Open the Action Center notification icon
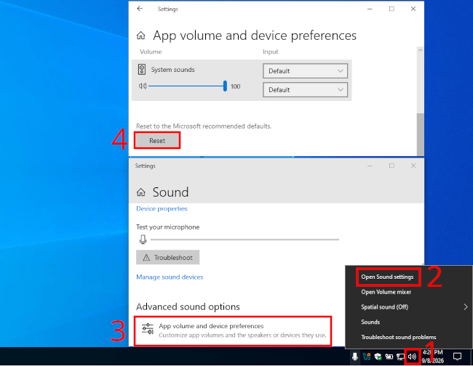The height and width of the screenshot is (366, 473). tap(457, 357)
